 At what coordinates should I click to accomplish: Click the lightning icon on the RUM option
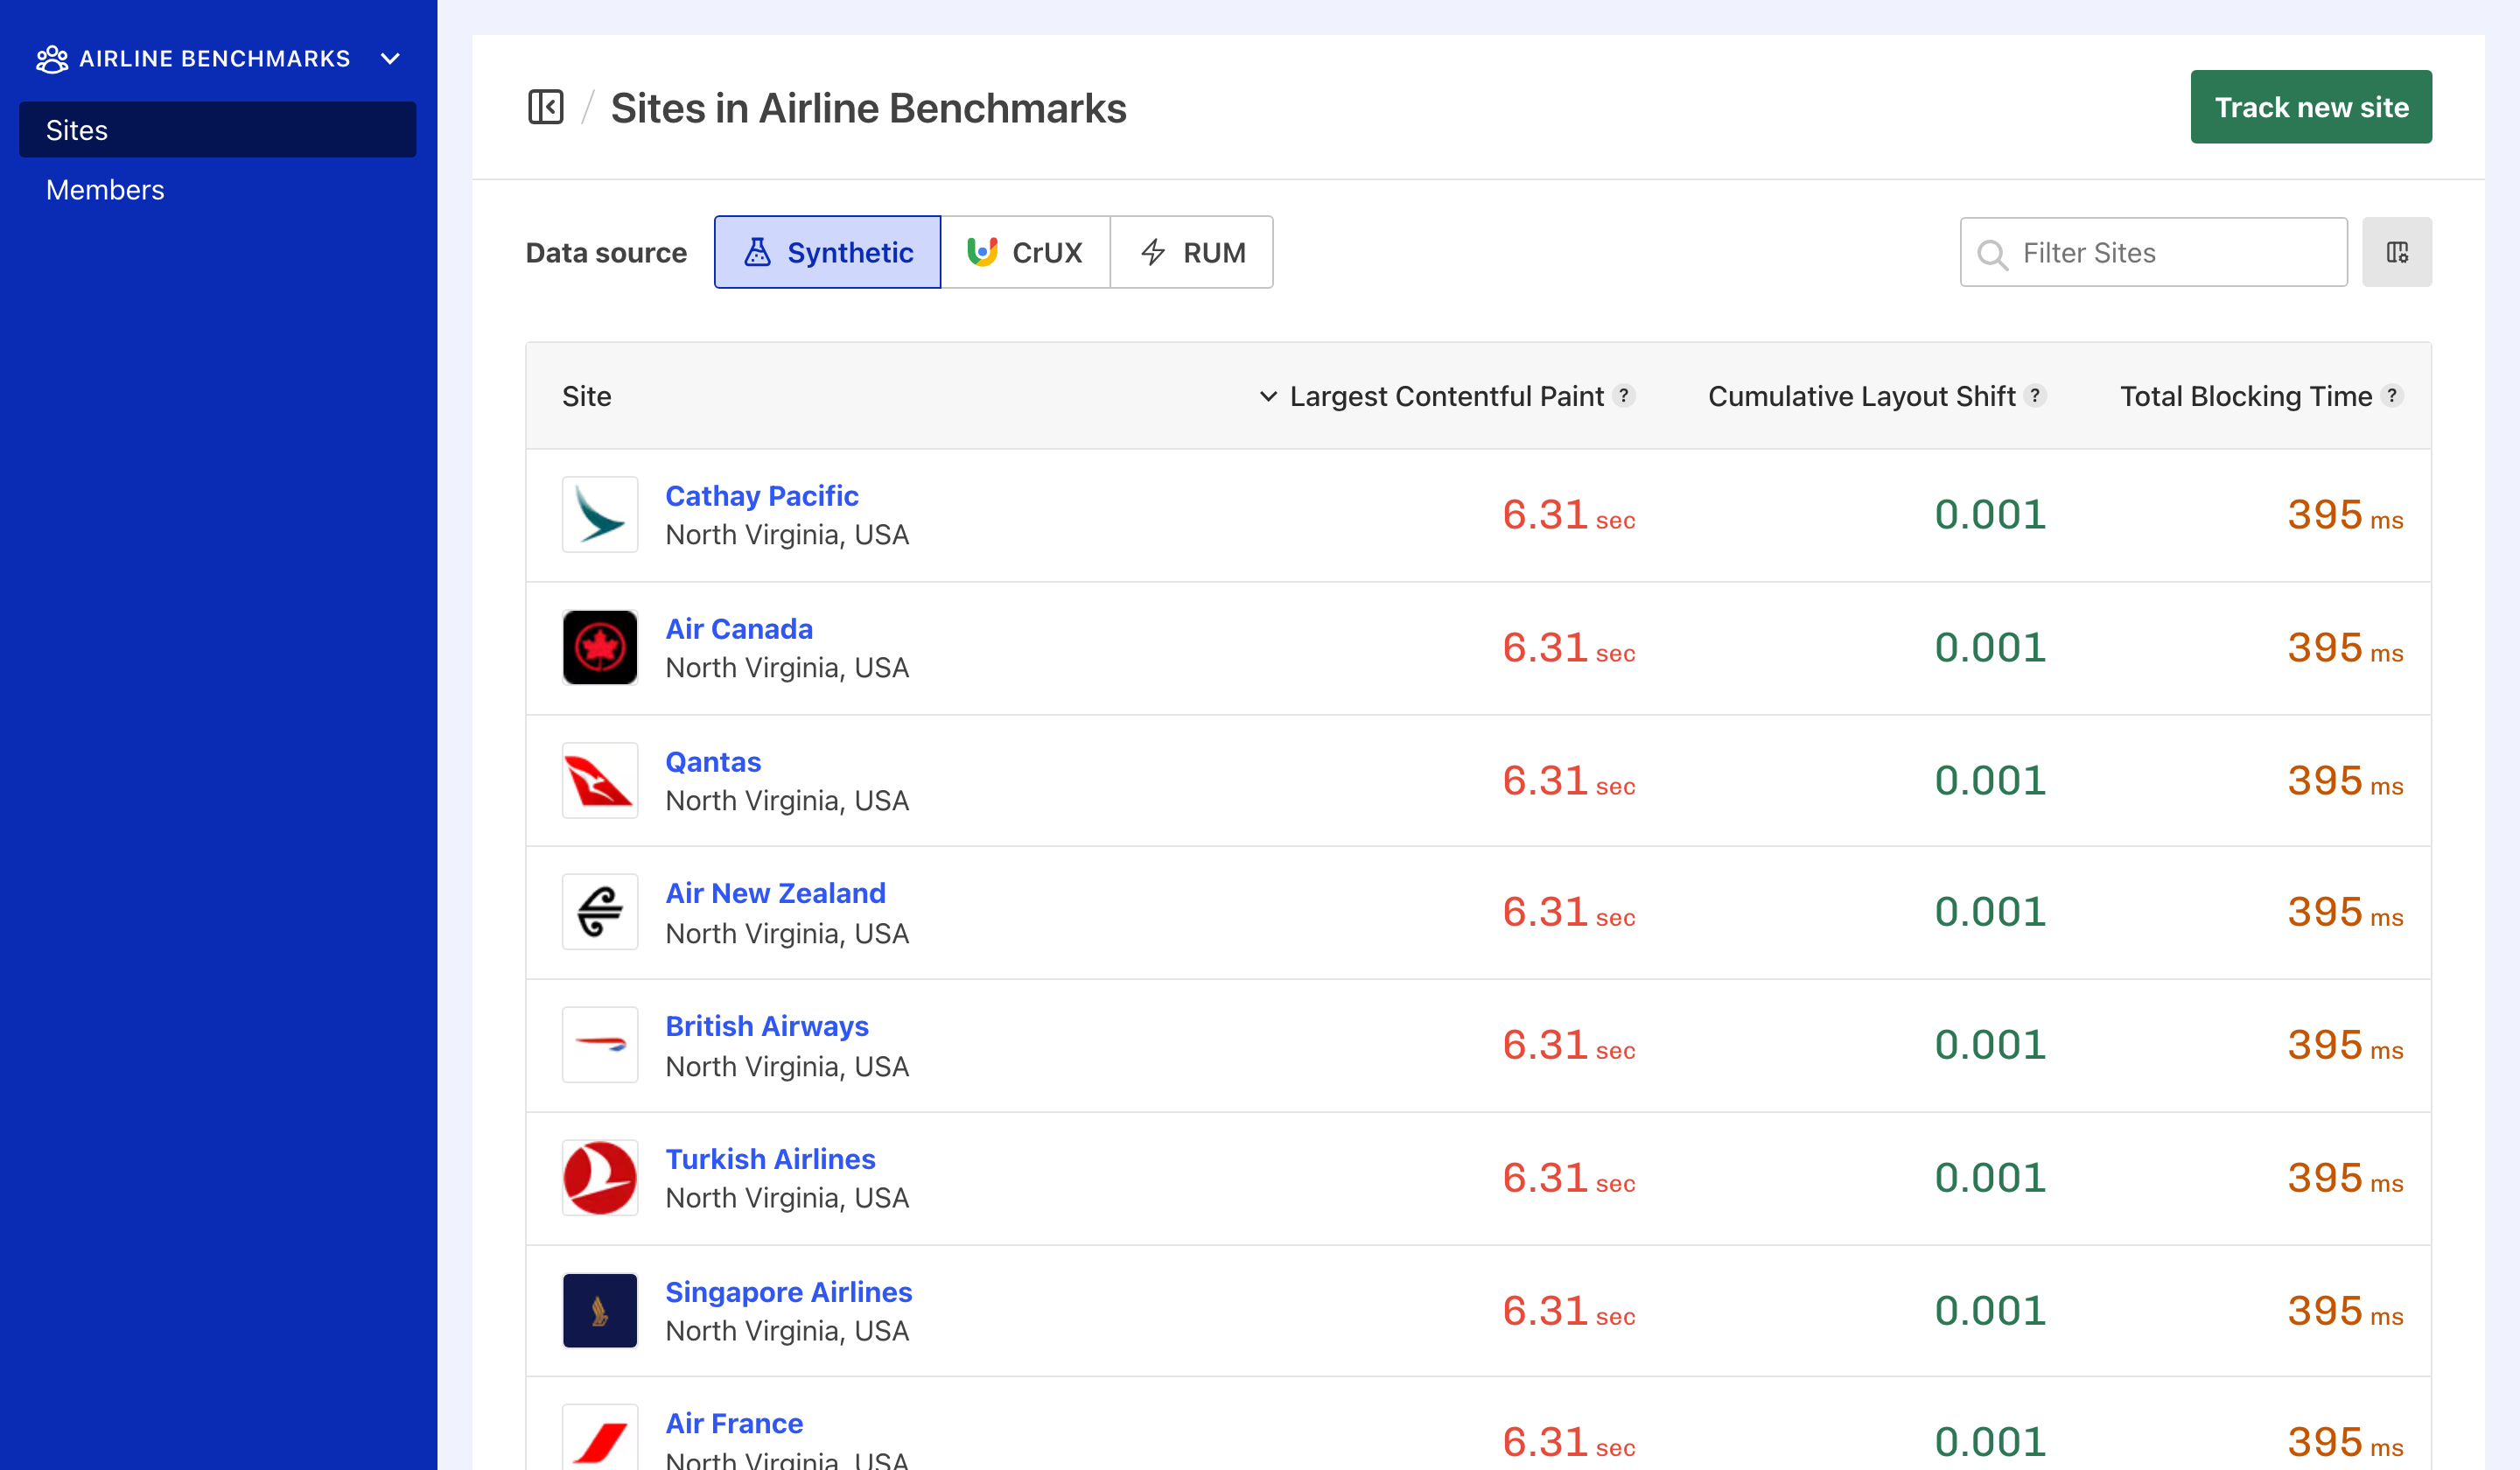pyautogui.click(x=1153, y=252)
